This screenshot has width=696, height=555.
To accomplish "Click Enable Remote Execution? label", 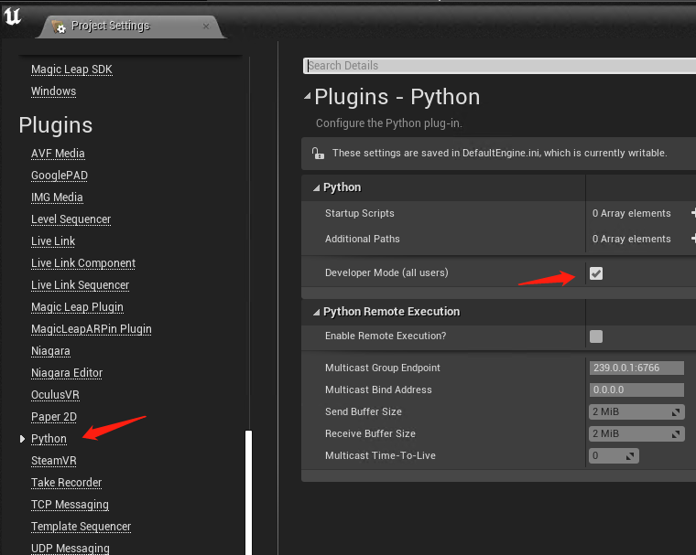I will point(386,336).
